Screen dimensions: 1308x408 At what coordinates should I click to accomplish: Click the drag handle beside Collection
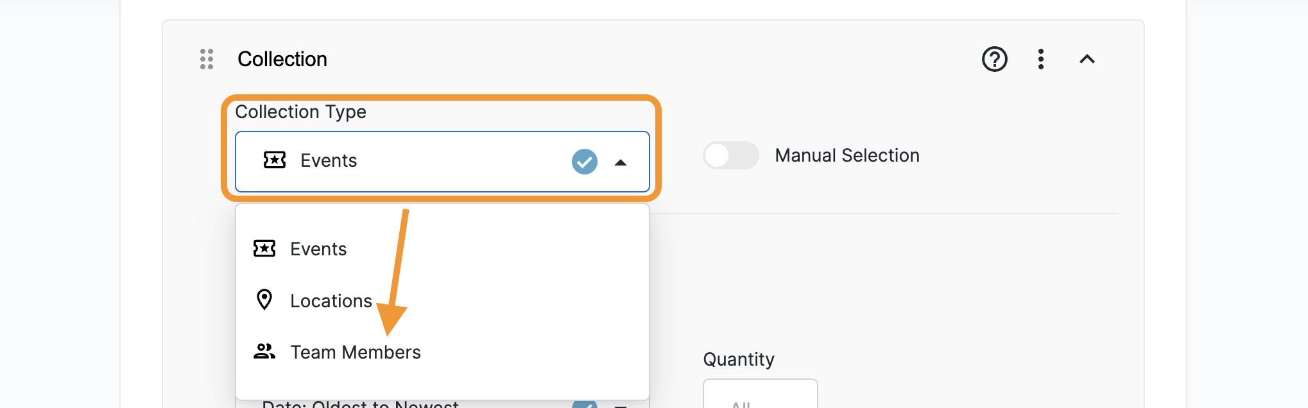pyautogui.click(x=206, y=59)
